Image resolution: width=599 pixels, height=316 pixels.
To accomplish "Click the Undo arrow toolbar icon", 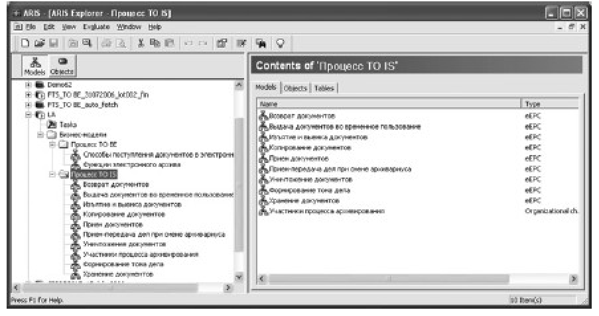I will click(x=188, y=43).
